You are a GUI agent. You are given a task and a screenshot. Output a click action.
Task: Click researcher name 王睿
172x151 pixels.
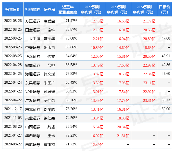coord(51,136)
